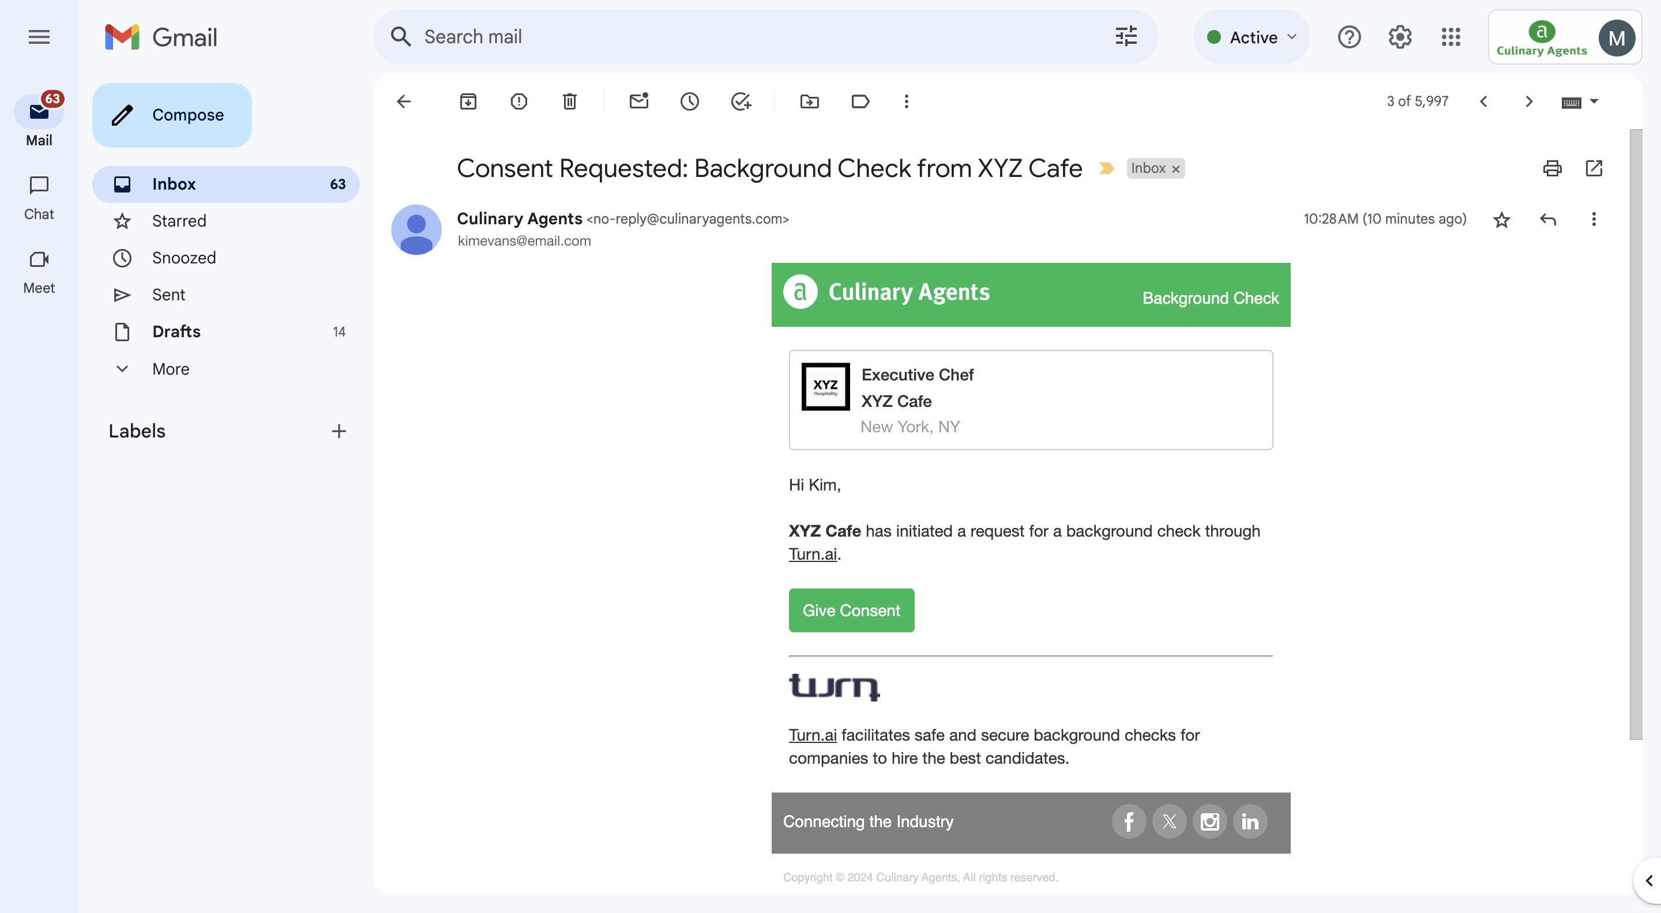
Task: Star the Culinary Agents email
Action: coord(1502,220)
